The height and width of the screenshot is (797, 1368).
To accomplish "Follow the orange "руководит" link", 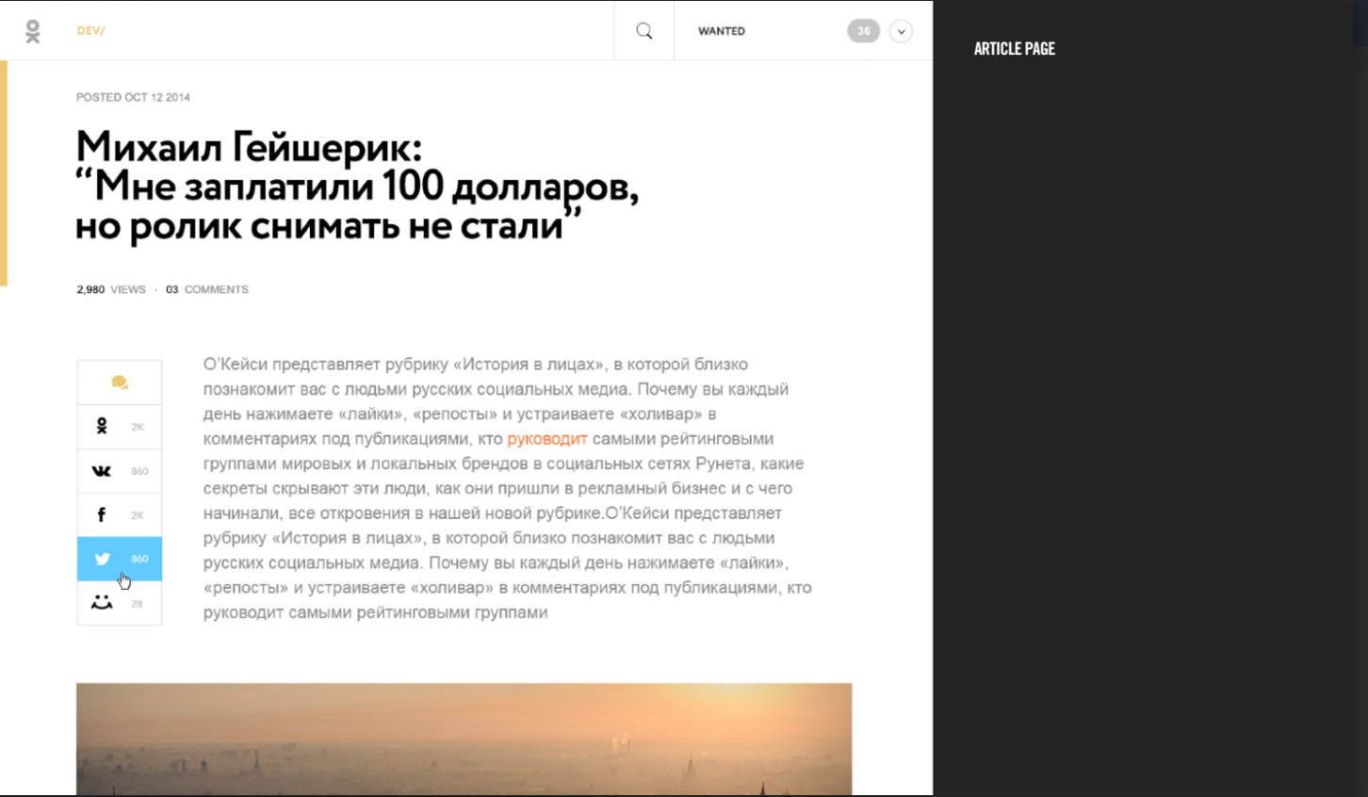I will click(546, 439).
